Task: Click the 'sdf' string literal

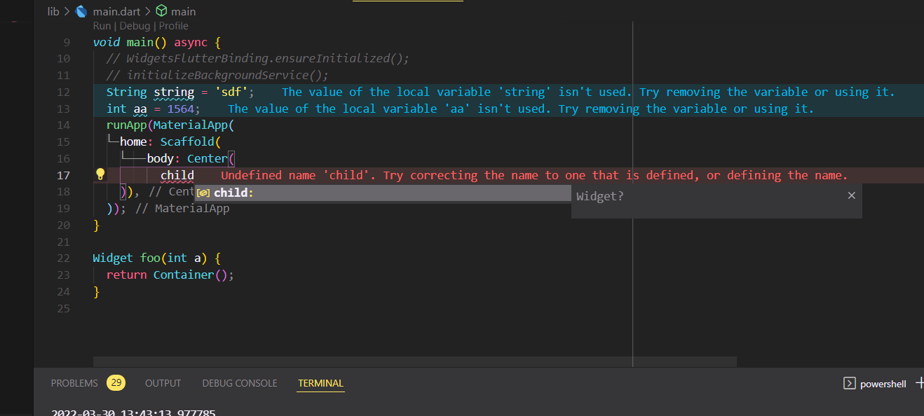Action: tap(231, 92)
